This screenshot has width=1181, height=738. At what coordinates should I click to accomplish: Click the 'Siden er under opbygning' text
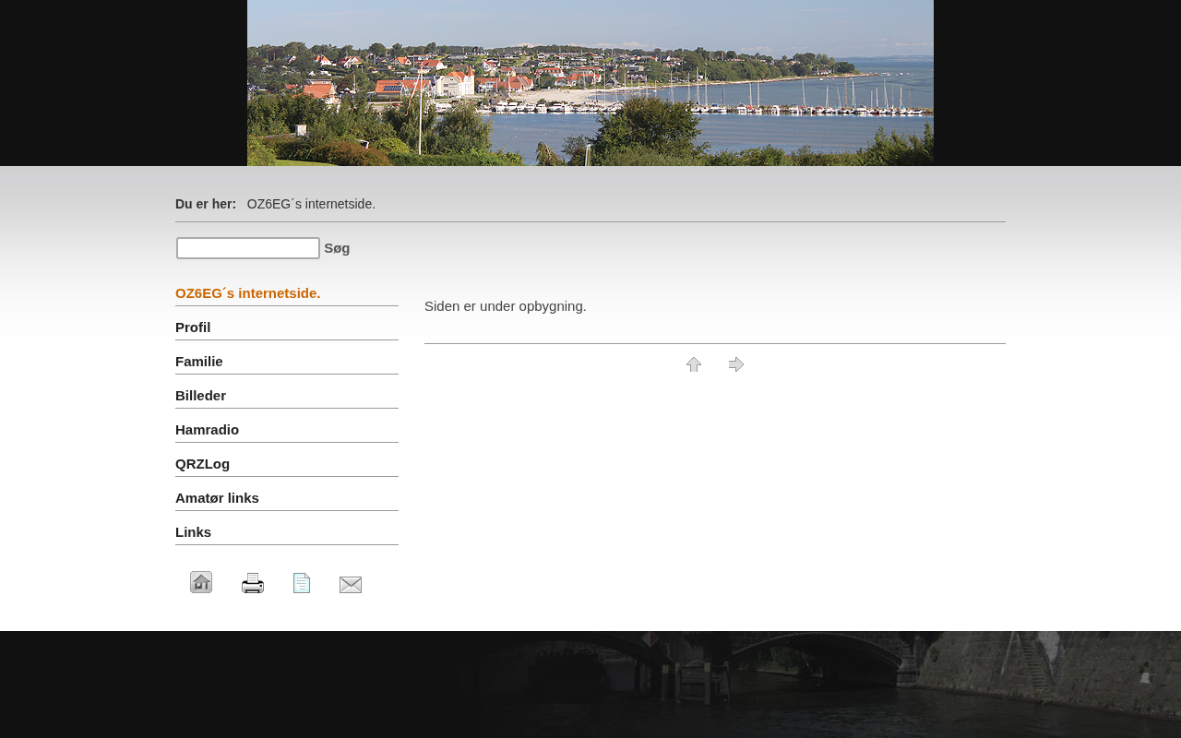pos(506,306)
